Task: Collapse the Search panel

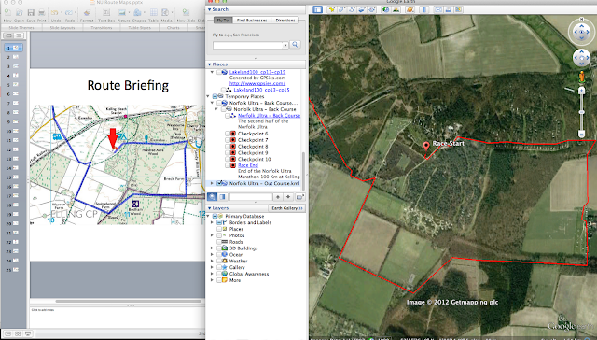Action: (x=209, y=9)
